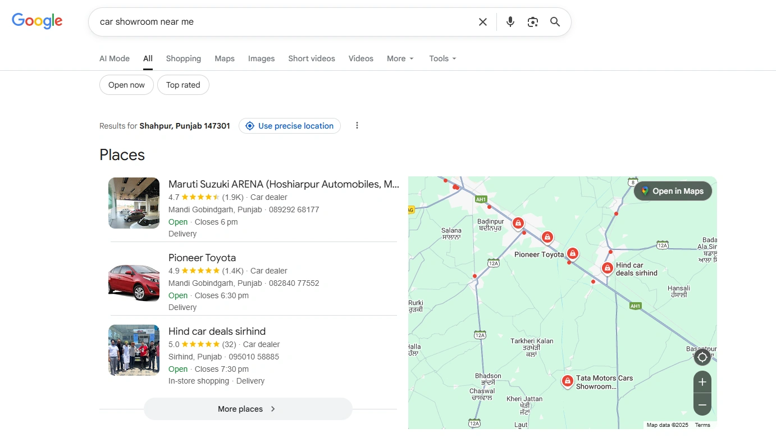Toggle the Open now filter

click(126, 85)
